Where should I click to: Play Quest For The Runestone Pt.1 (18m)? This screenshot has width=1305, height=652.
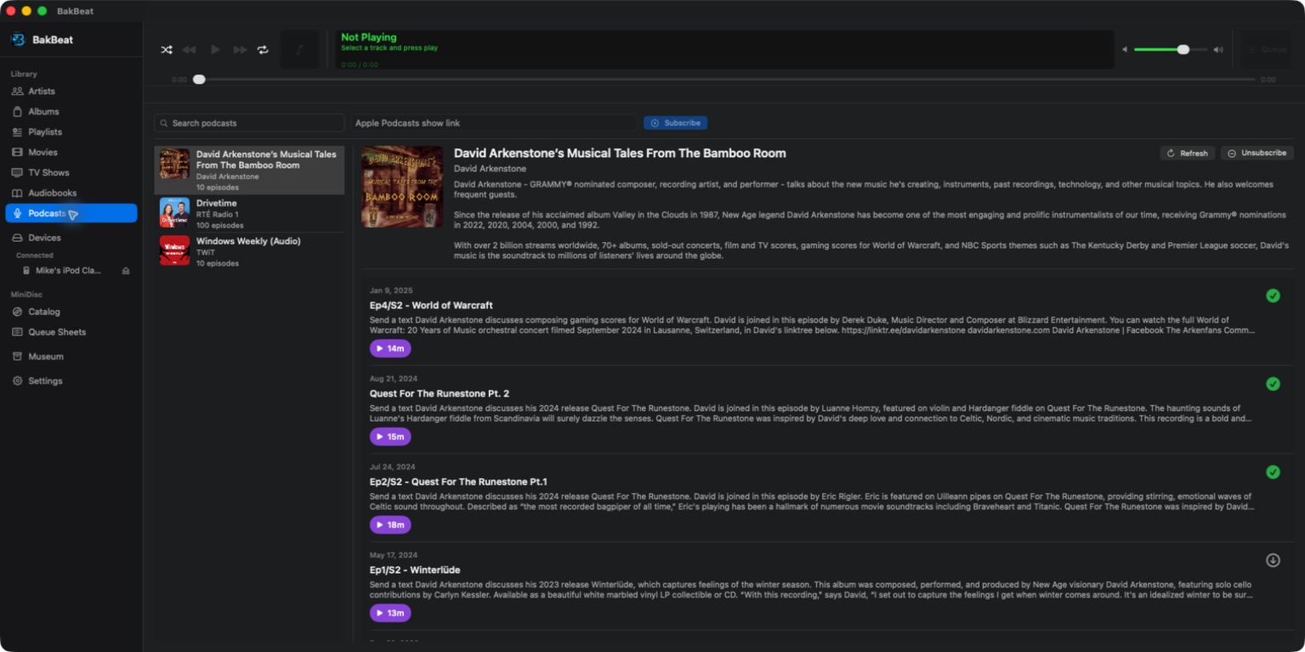[x=390, y=525]
